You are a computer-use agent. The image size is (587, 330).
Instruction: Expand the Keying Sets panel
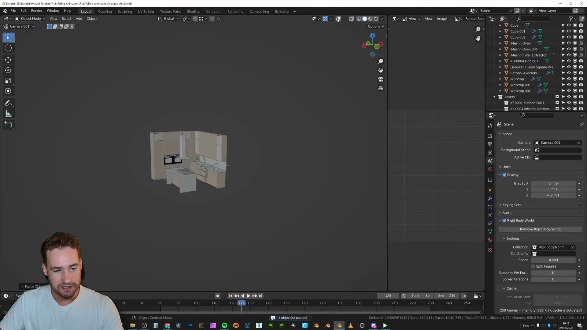[511, 205]
